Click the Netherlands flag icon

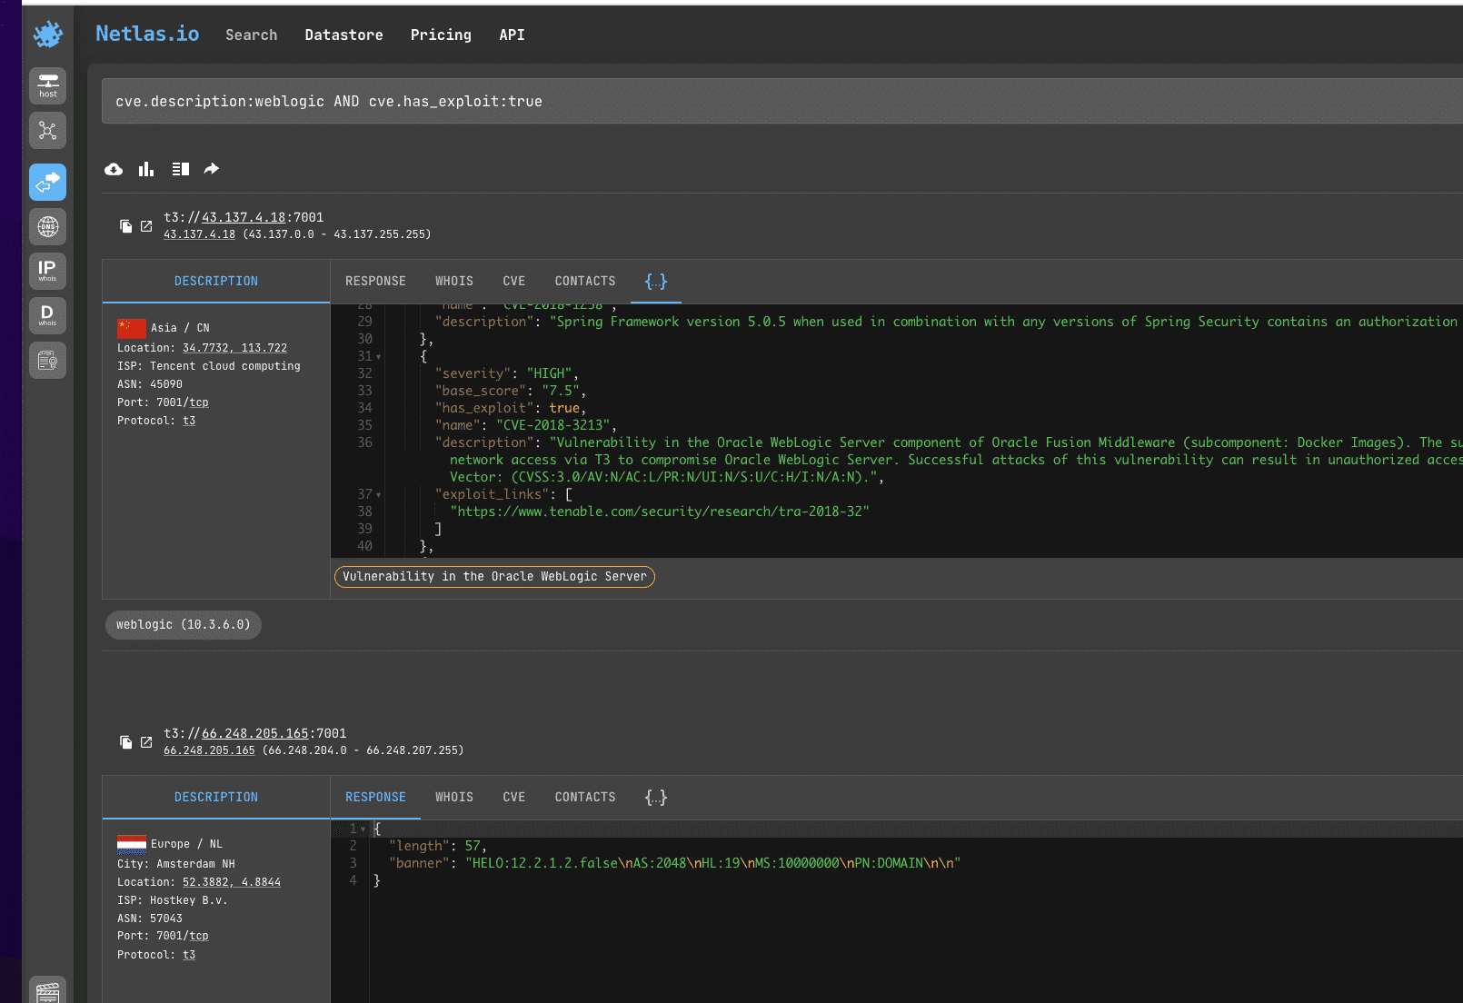point(132,844)
